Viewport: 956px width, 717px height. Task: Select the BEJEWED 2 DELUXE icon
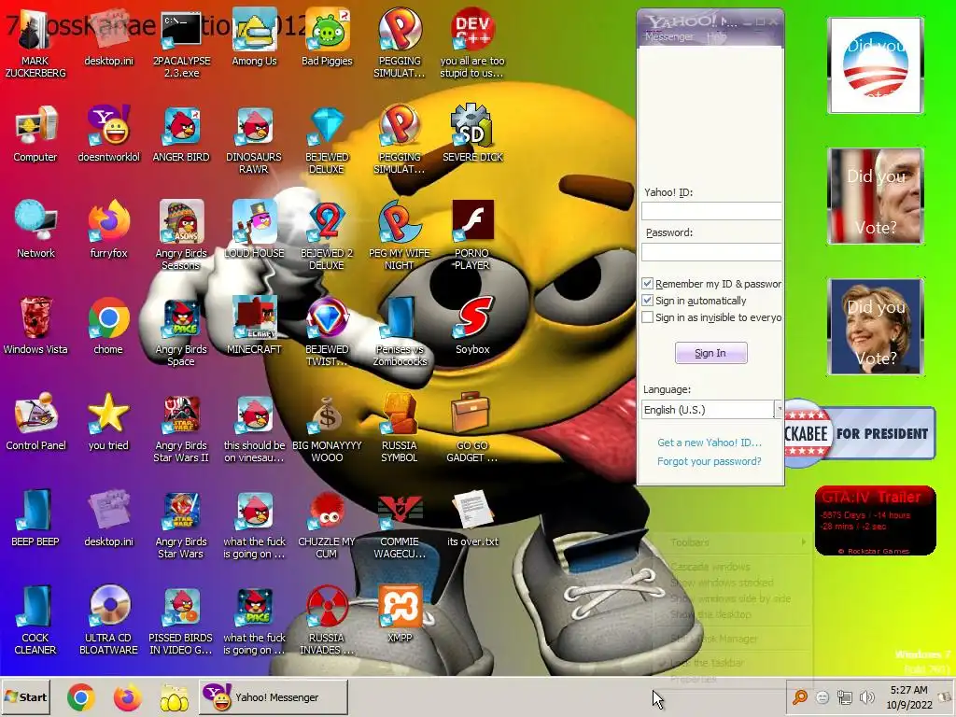pos(327,236)
